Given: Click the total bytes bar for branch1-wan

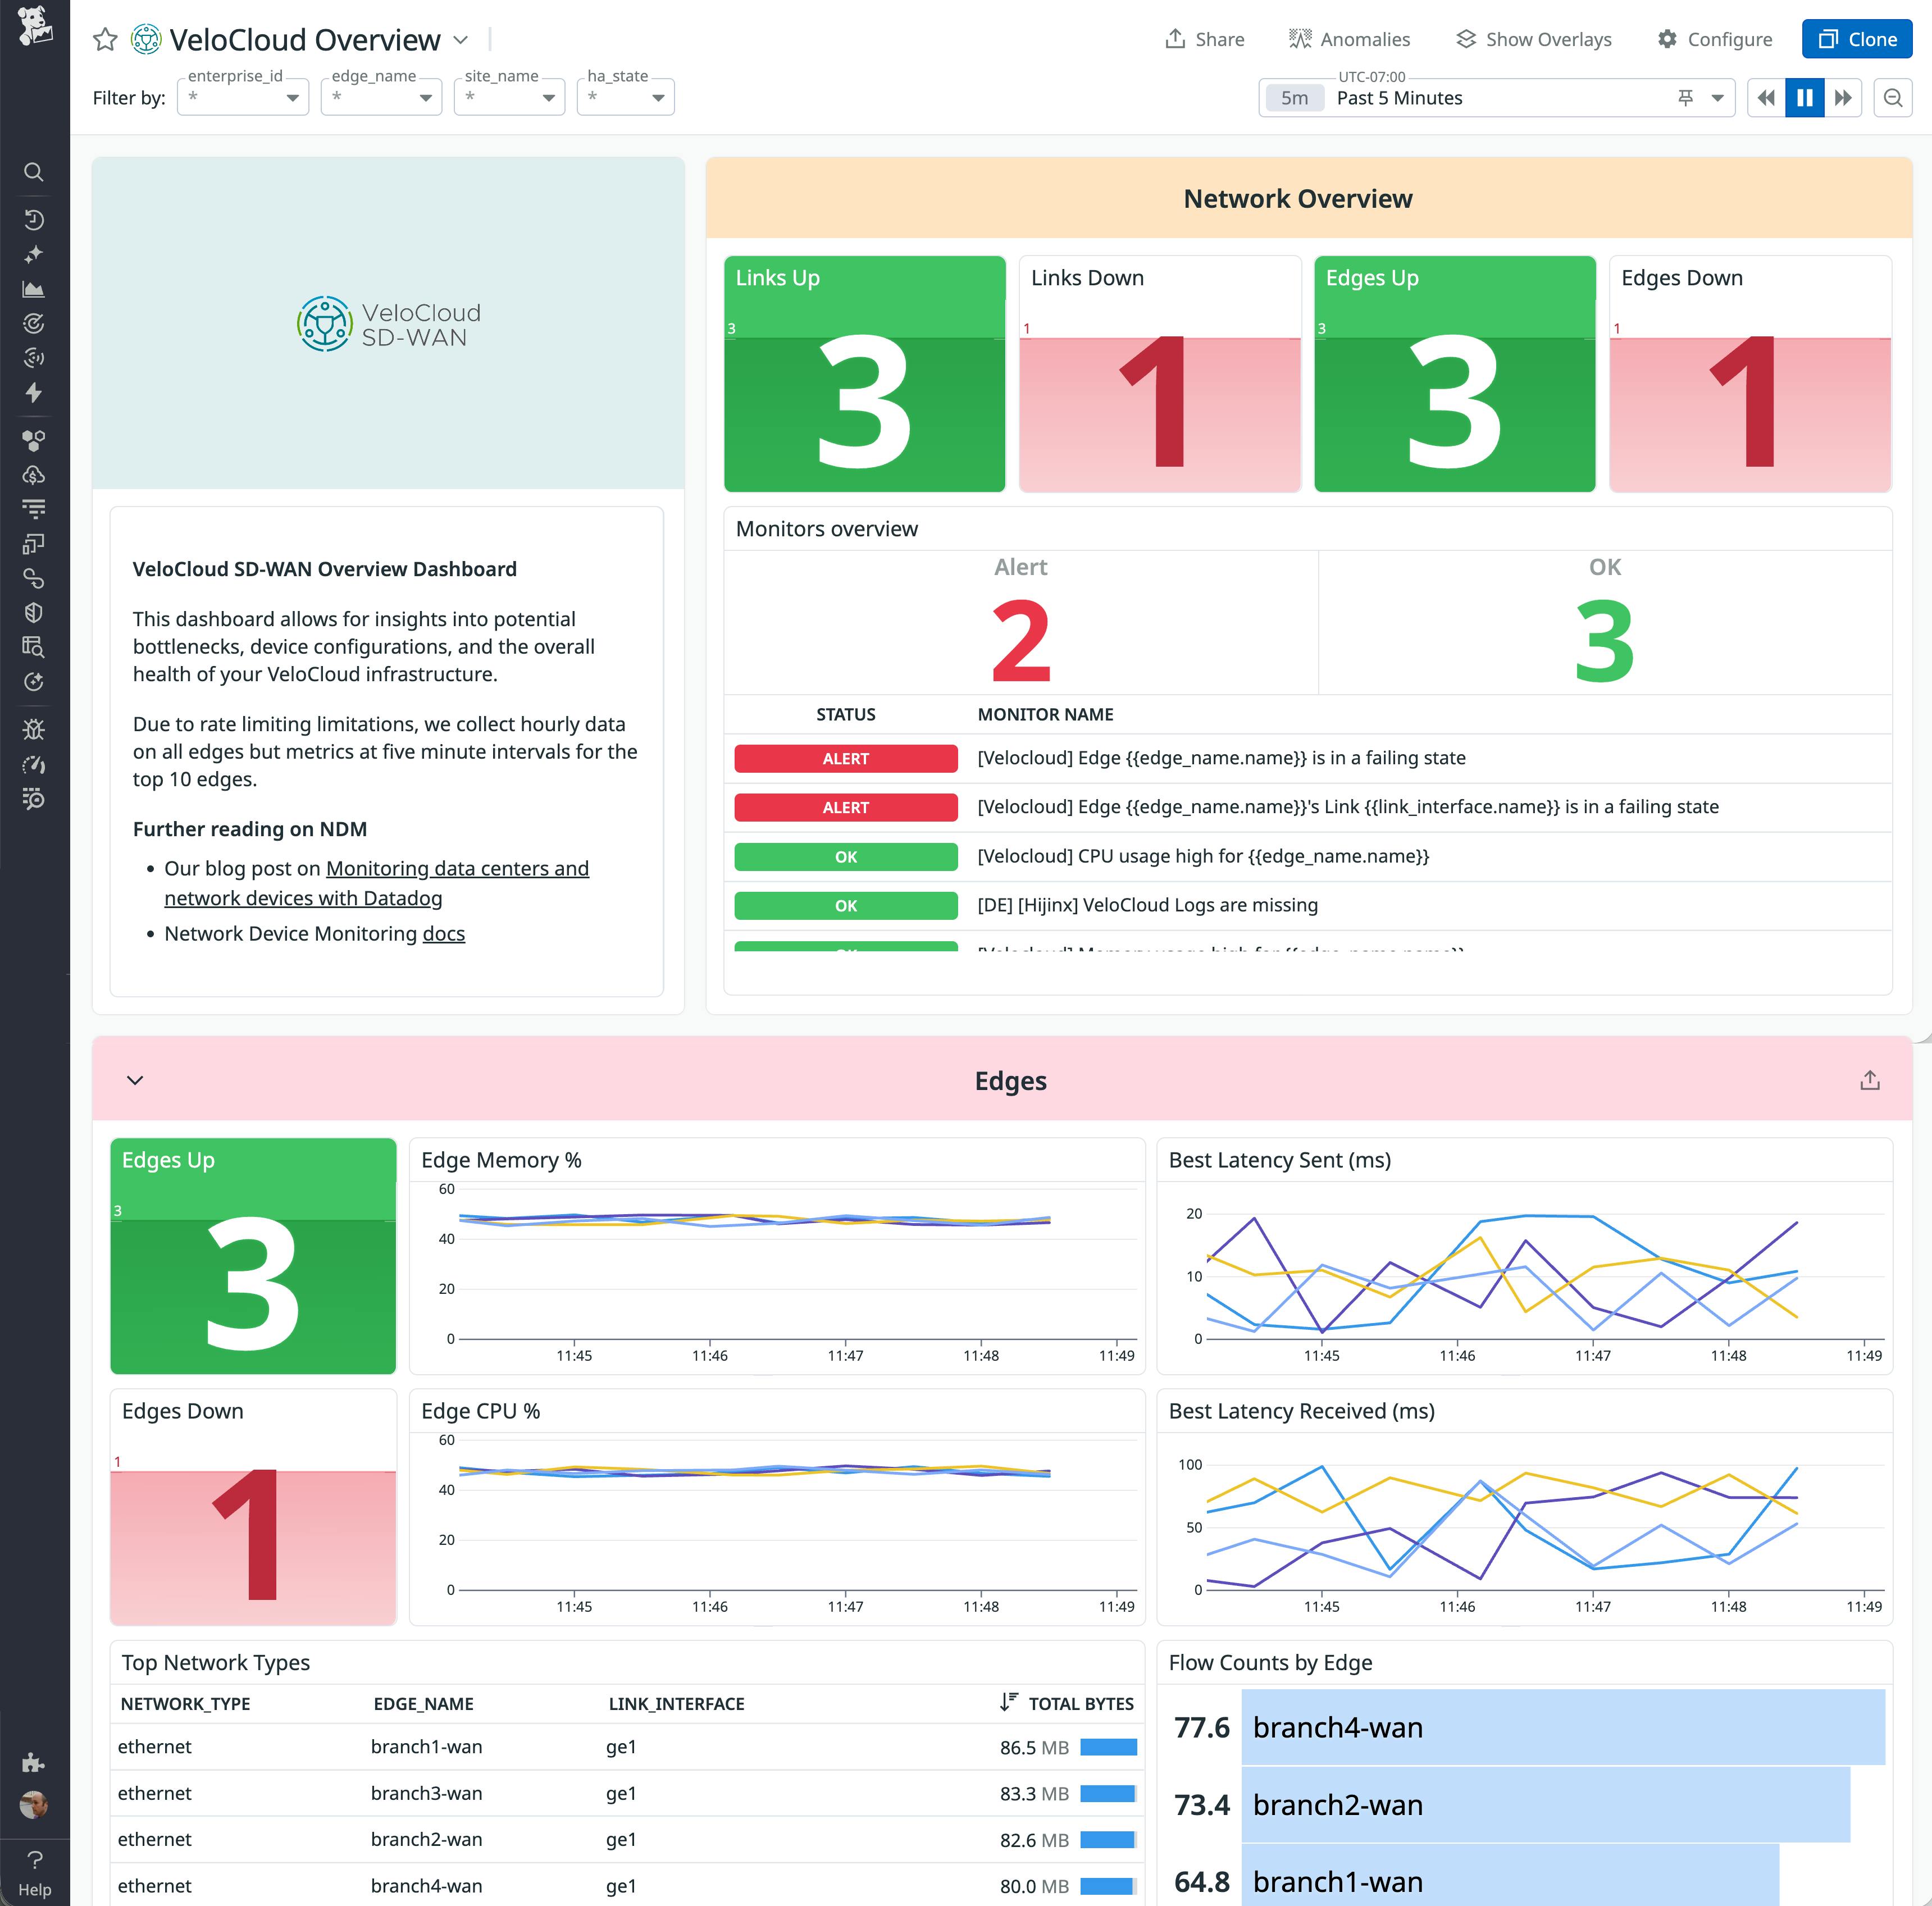Looking at the screenshot, I should tap(1110, 1747).
